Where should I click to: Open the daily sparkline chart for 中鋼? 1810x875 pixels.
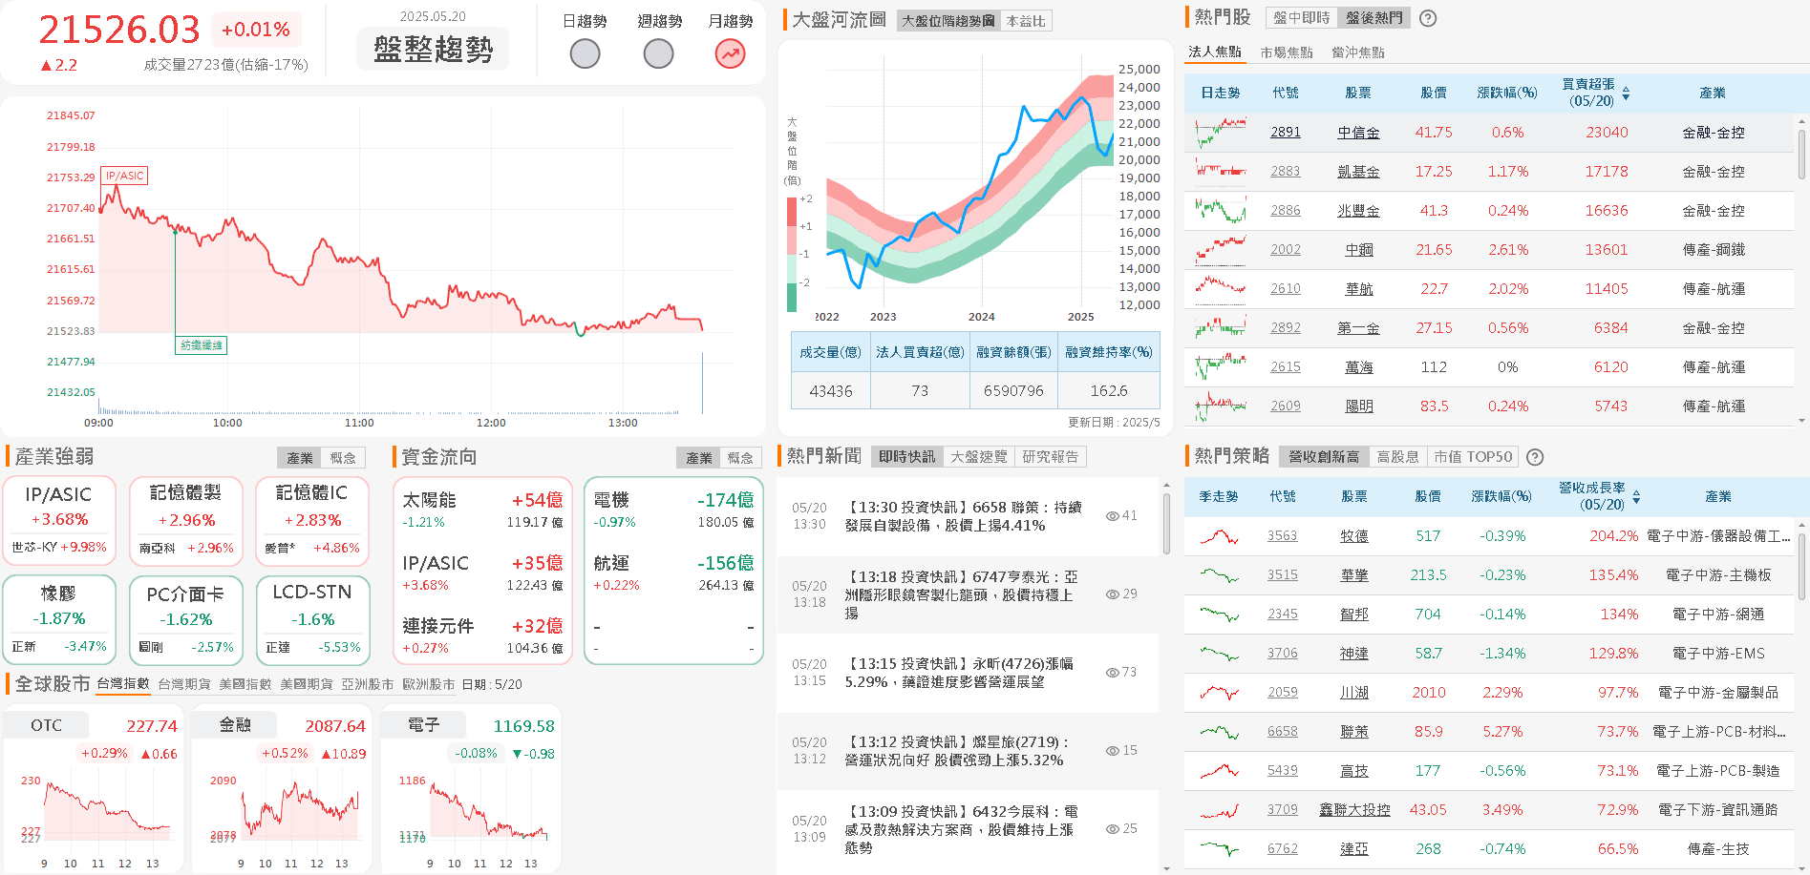tap(1221, 250)
